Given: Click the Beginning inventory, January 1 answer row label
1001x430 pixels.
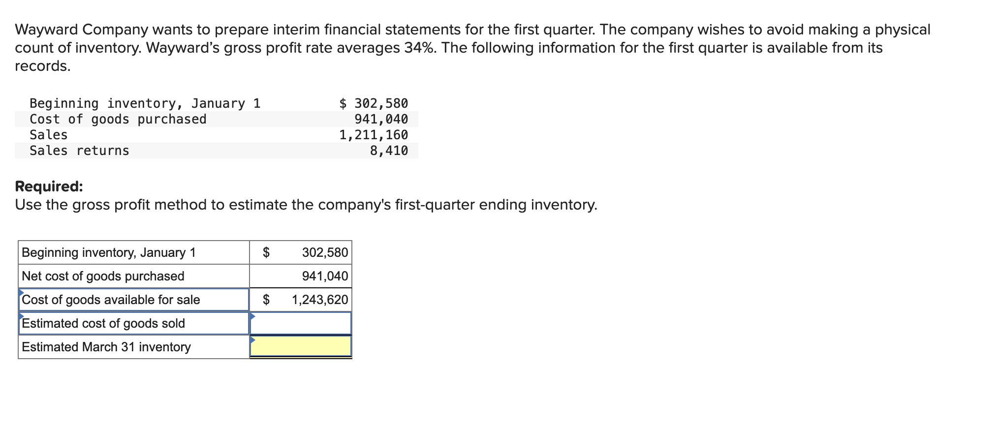Looking at the screenshot, I should (109, 252).
